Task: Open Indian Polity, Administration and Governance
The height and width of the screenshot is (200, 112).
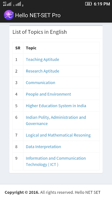Action: tap(56, 120)
